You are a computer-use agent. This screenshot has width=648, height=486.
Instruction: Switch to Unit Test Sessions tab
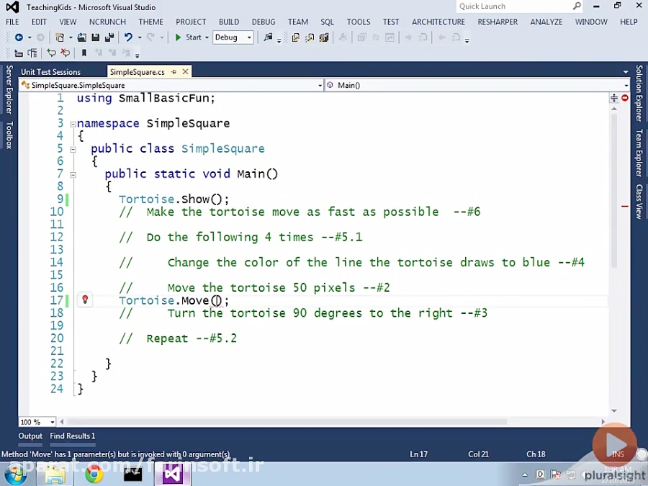click(50, 72)
